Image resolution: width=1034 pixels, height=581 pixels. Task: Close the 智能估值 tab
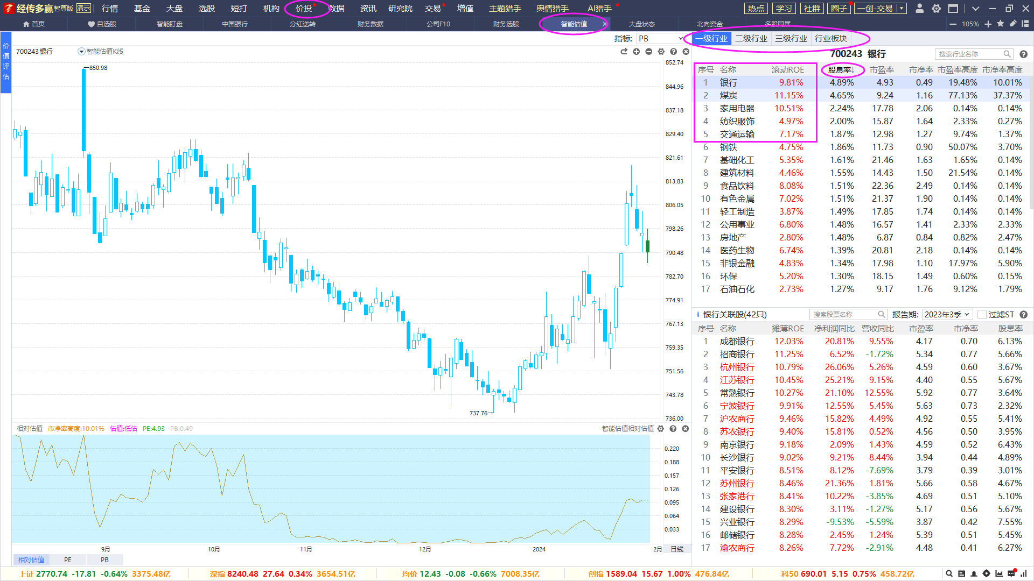click(x=604, y=24)
